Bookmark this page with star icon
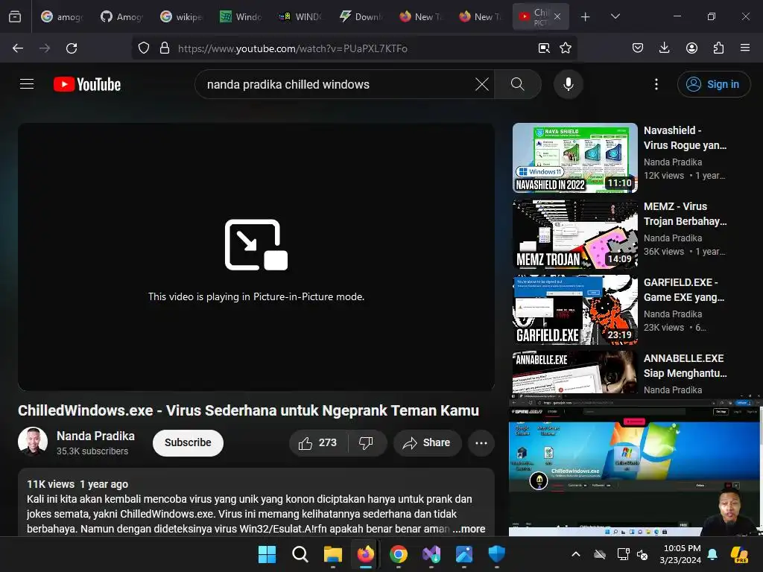This screenshot has width=763, height=572. 566,48
